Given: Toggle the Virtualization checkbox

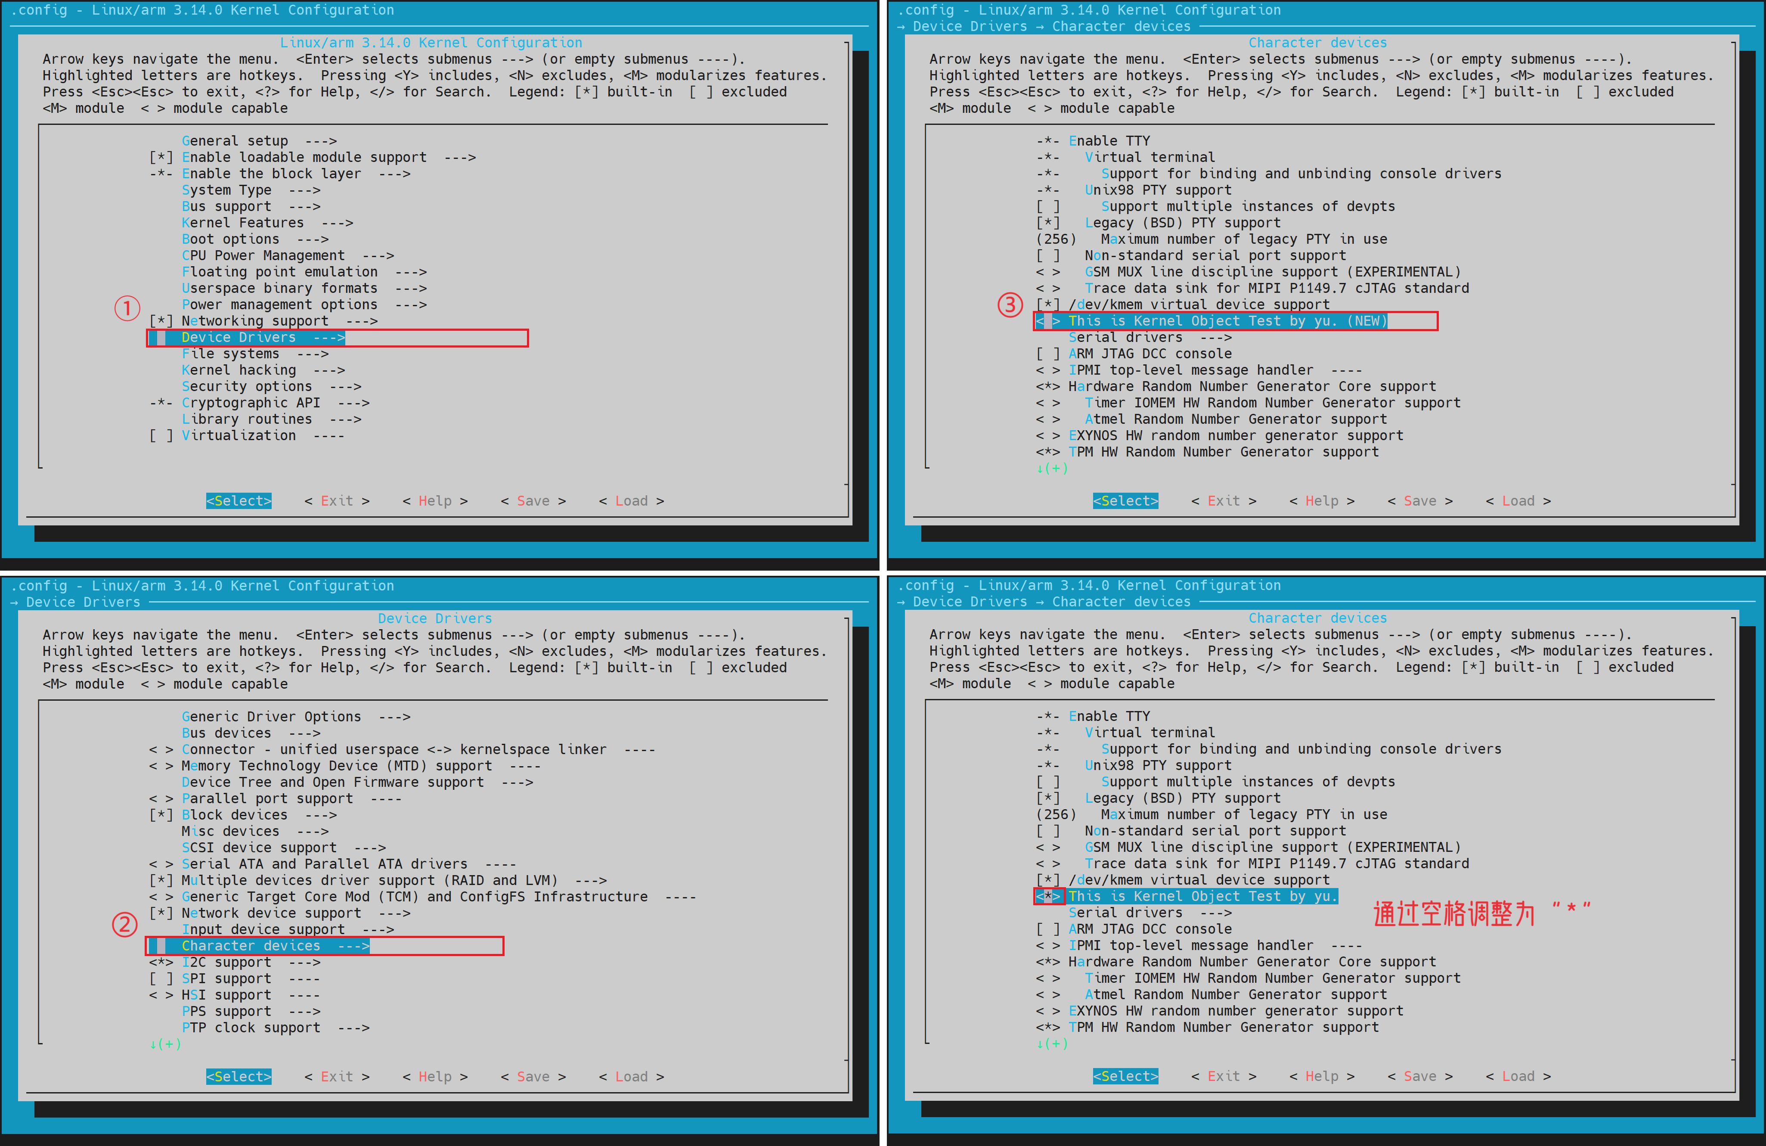Looking at the screenshot, I should click(x=161, y=436).
